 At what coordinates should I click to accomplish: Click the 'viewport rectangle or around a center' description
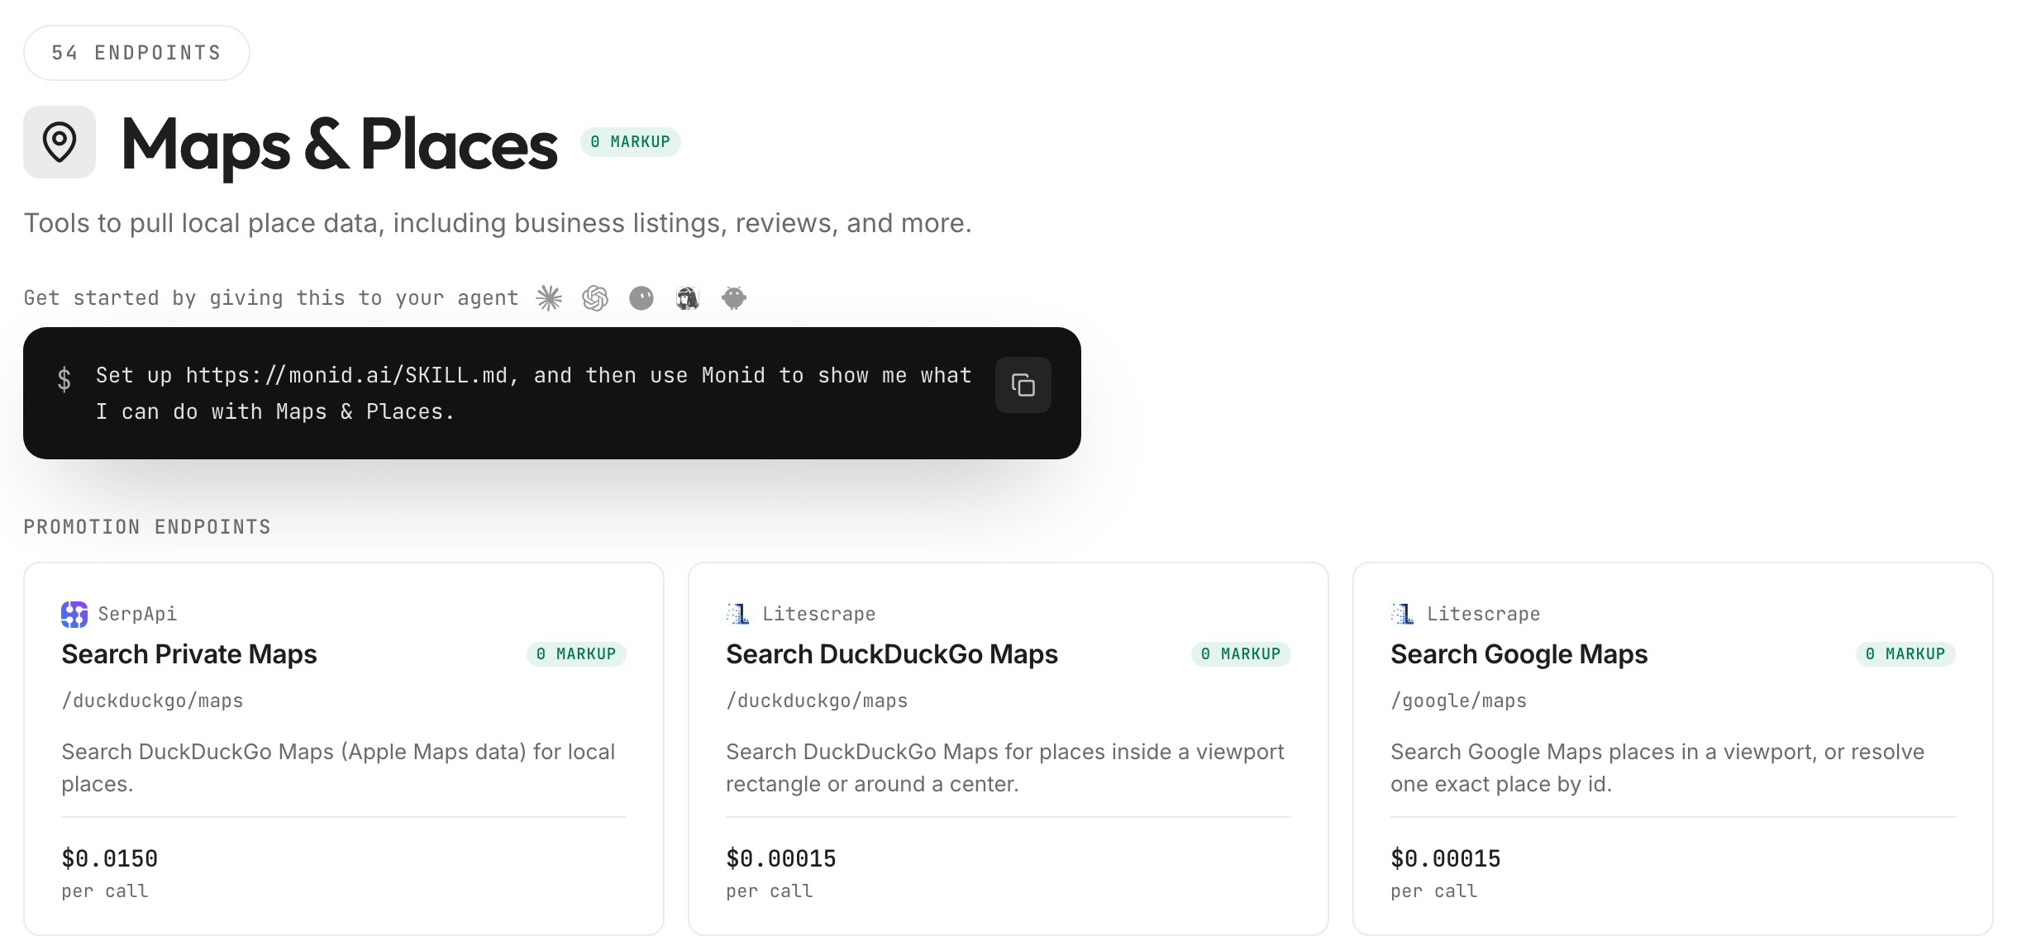pyautogui.click(x=1005, y=767)
